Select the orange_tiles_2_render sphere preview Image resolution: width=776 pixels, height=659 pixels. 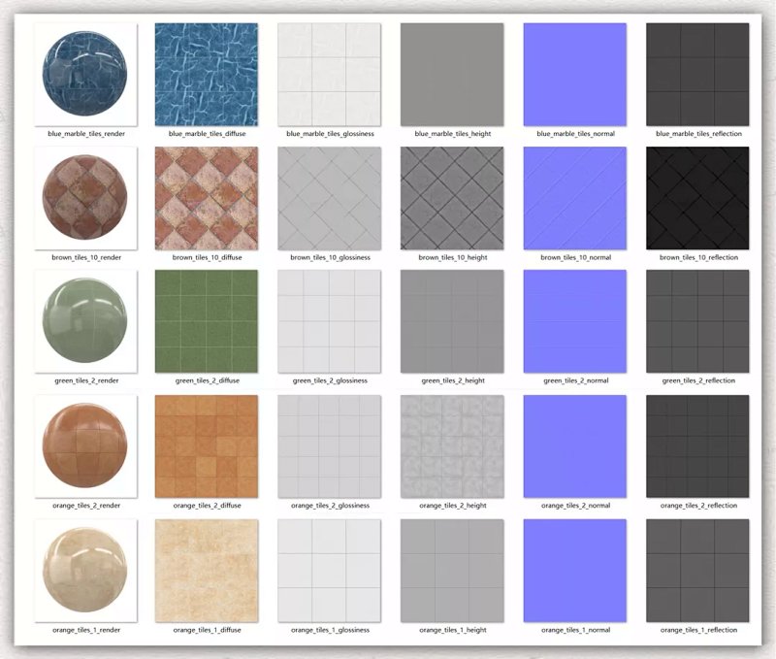85,446
